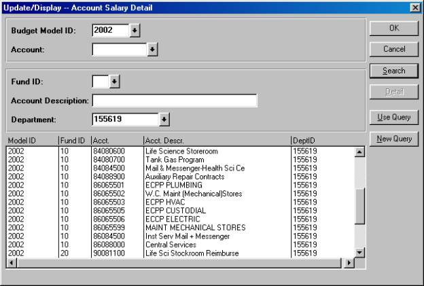This screenshot has height=286, width=424.
Task: Click the Model ID column header
Action: [31, 141]
